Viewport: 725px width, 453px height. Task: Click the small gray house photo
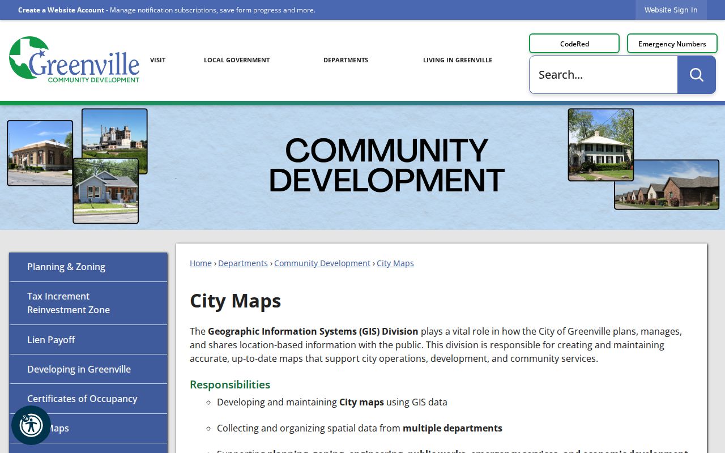pos(106,191)
